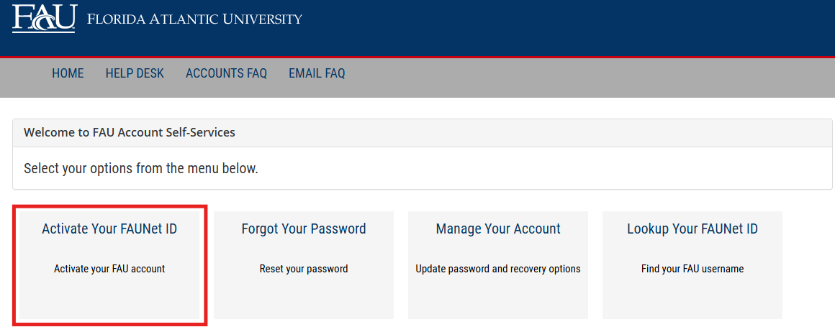Open the ACCOUNTS FAQ page
Screen dimensions: 835x332
click(226, 73)
